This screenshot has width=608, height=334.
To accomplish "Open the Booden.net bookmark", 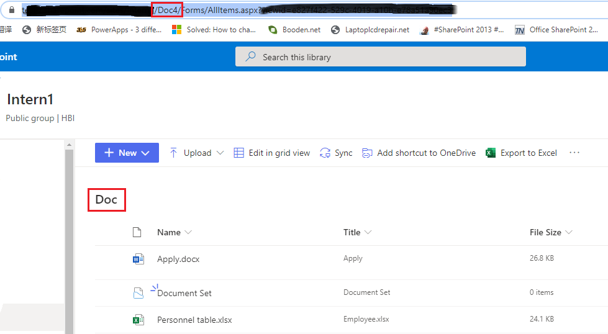I will 295,30.
